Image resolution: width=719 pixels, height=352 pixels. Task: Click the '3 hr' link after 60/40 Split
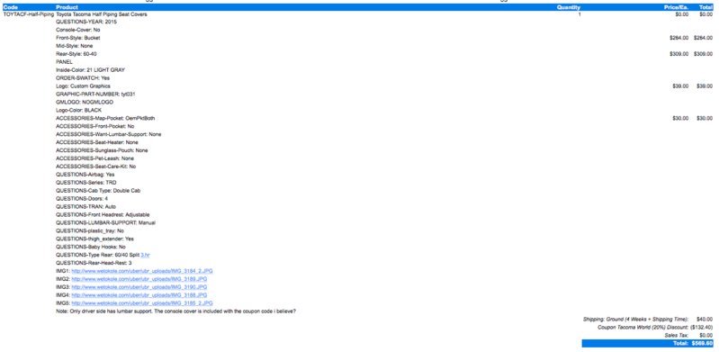146,255
